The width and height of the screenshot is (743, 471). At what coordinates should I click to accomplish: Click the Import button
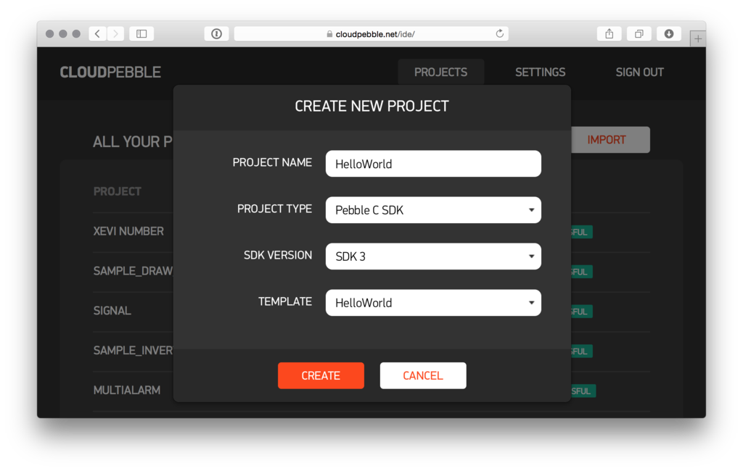pyautogui.click(x=610, y=140)
